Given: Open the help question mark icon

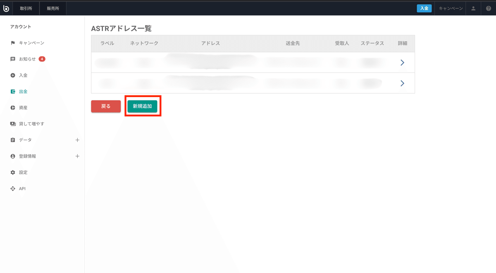Looking at the screenshot, I should click(489, 8).
